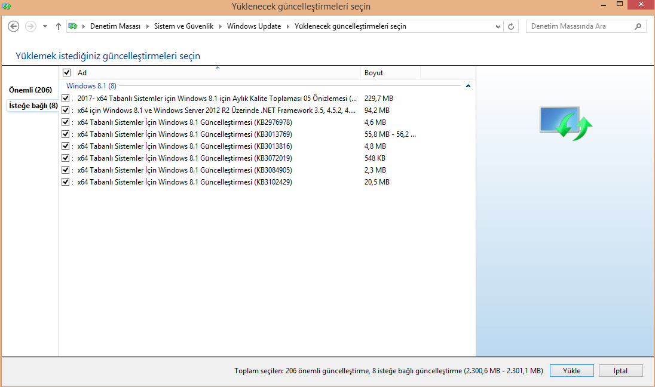Select the KB3072019 update name
Image resolution: width=655 pixels, height=387 pixels.
(185, 158)
